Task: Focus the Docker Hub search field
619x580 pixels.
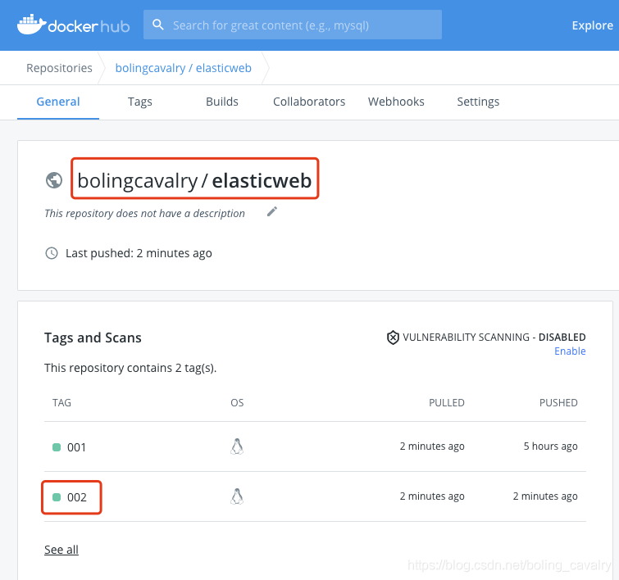Action: (293, 25)
